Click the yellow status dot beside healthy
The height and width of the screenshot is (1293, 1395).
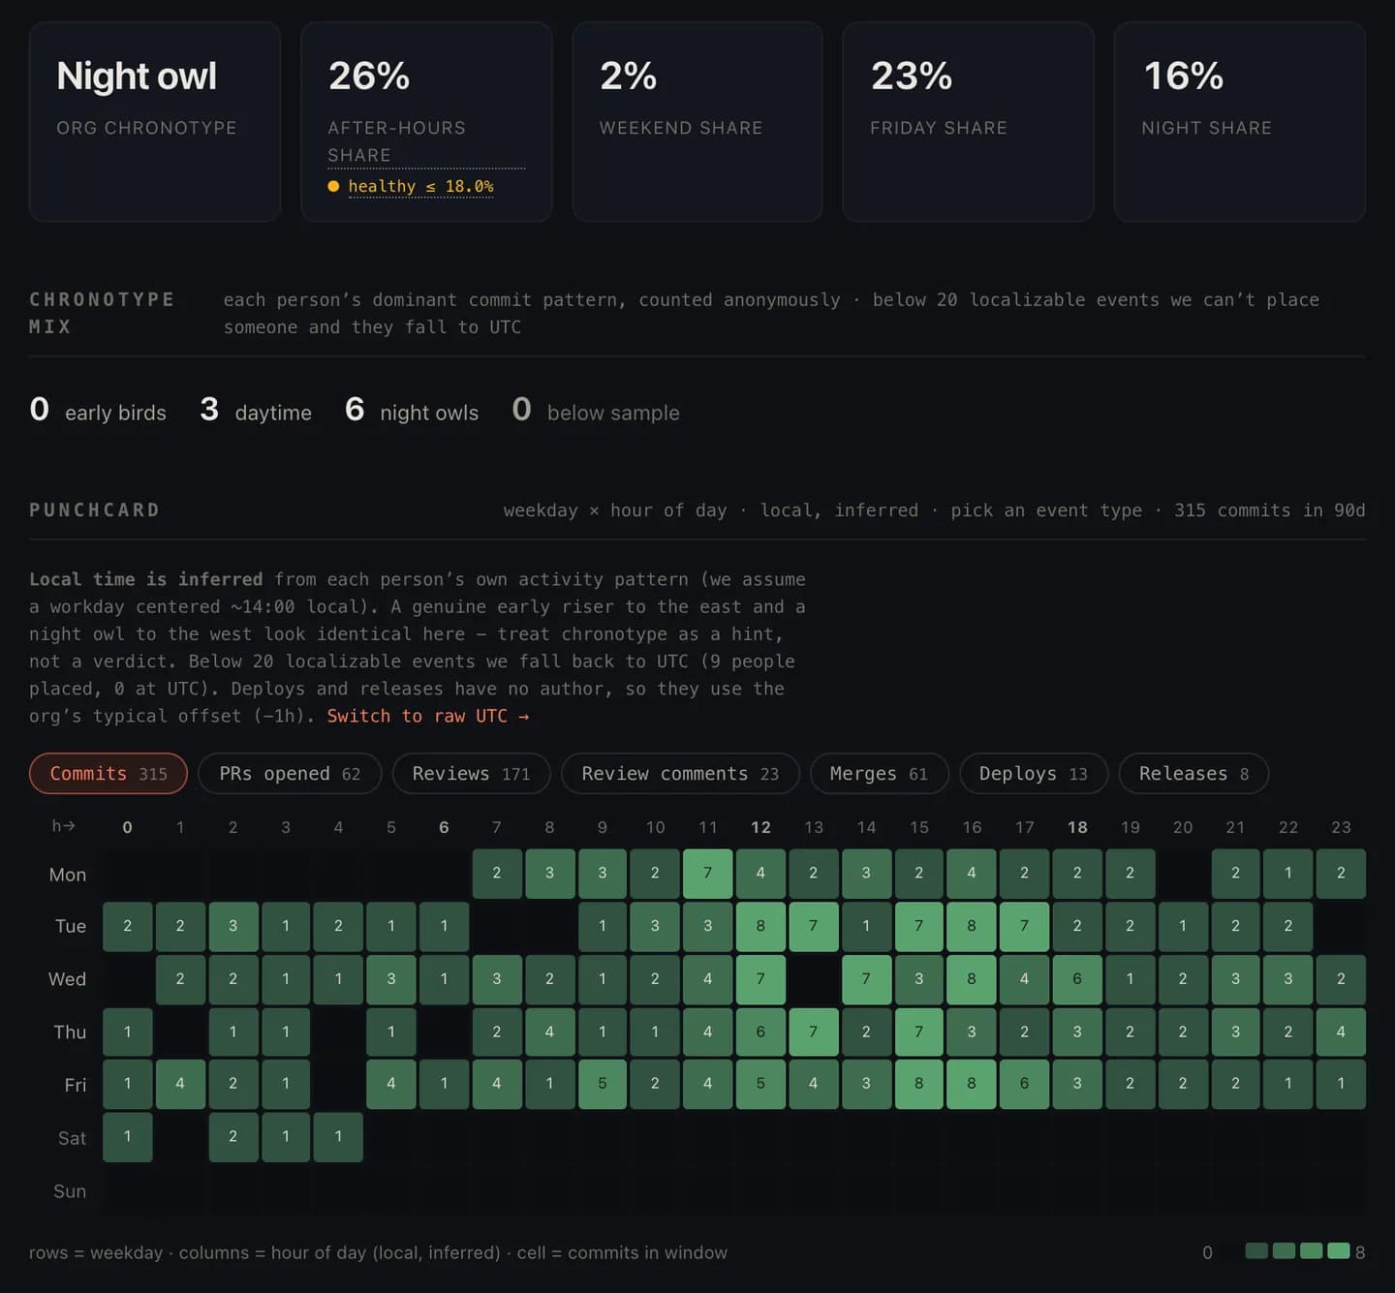(333, 186)
